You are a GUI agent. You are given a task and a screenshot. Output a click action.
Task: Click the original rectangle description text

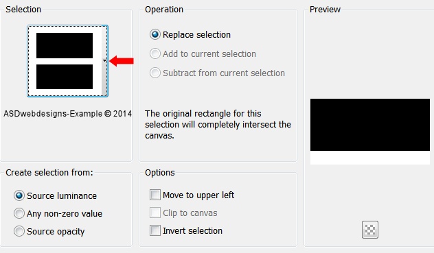coord(218,124)
